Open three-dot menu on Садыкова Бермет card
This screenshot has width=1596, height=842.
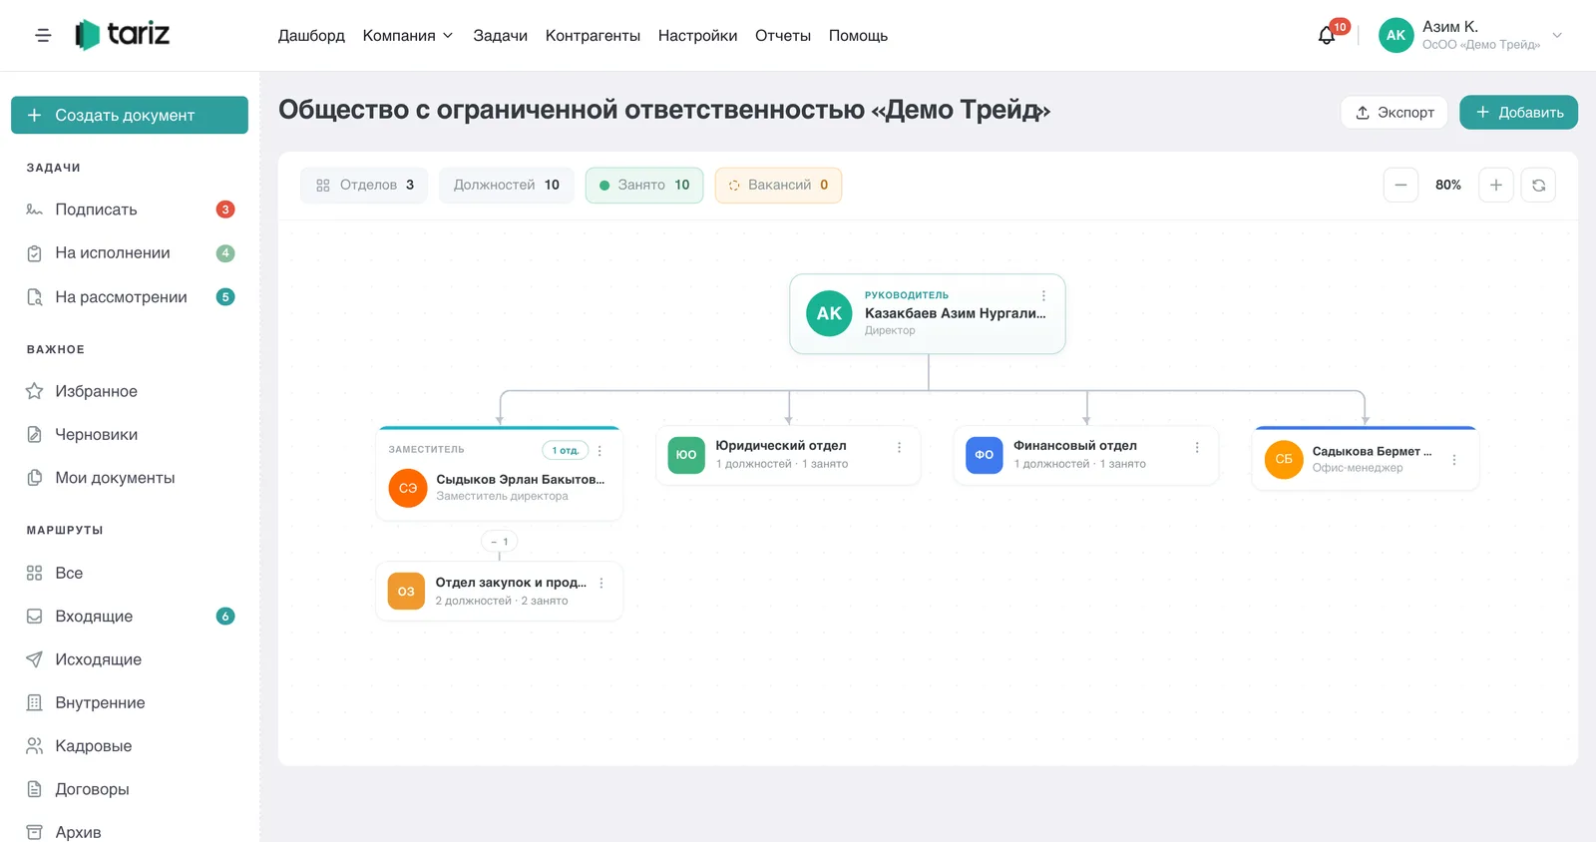[1454, 460]
